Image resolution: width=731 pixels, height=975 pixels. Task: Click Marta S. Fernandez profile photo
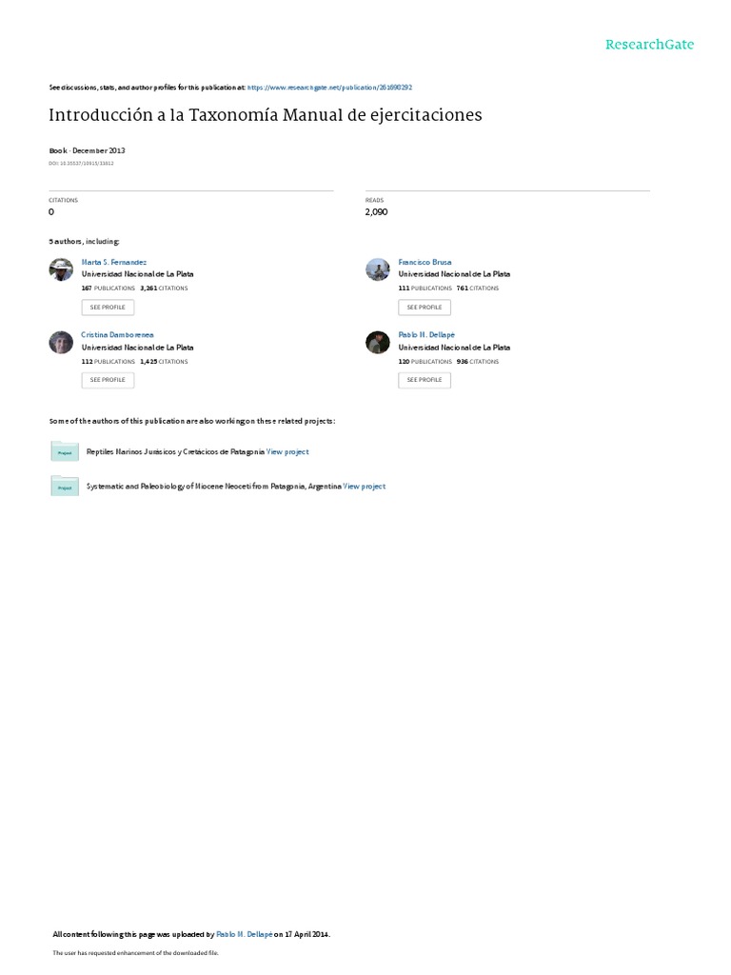[x=61, y=269]
